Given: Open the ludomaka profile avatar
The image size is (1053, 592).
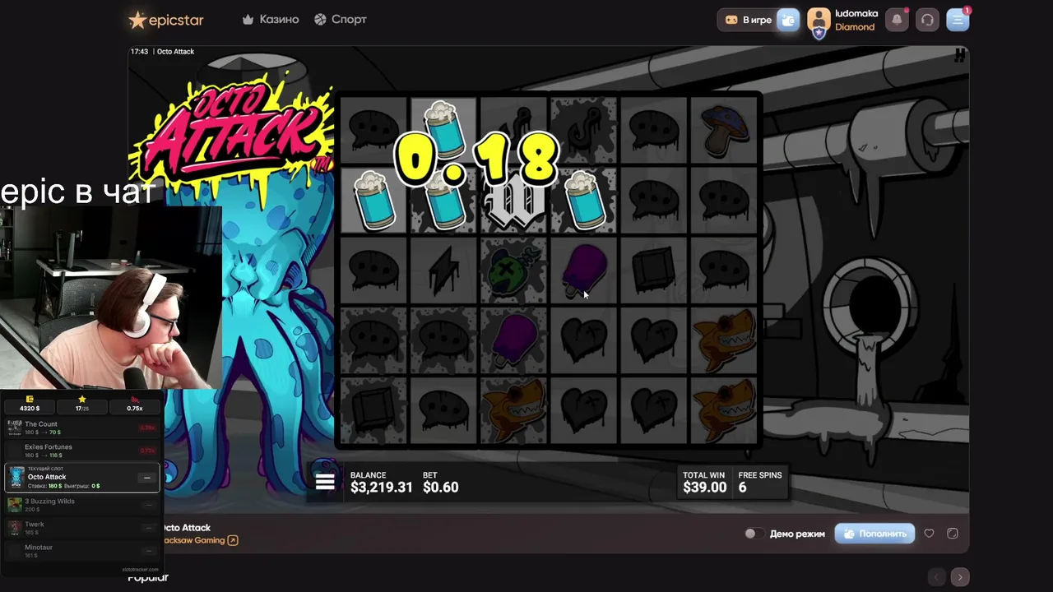Looking at the screenshot, I should (819, 22).
